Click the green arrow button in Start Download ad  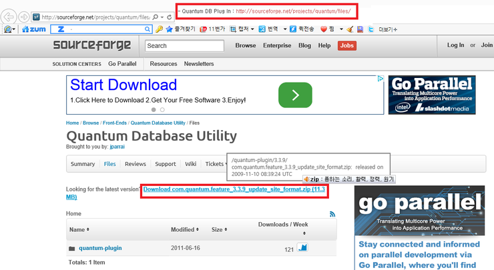pos(295,95)
